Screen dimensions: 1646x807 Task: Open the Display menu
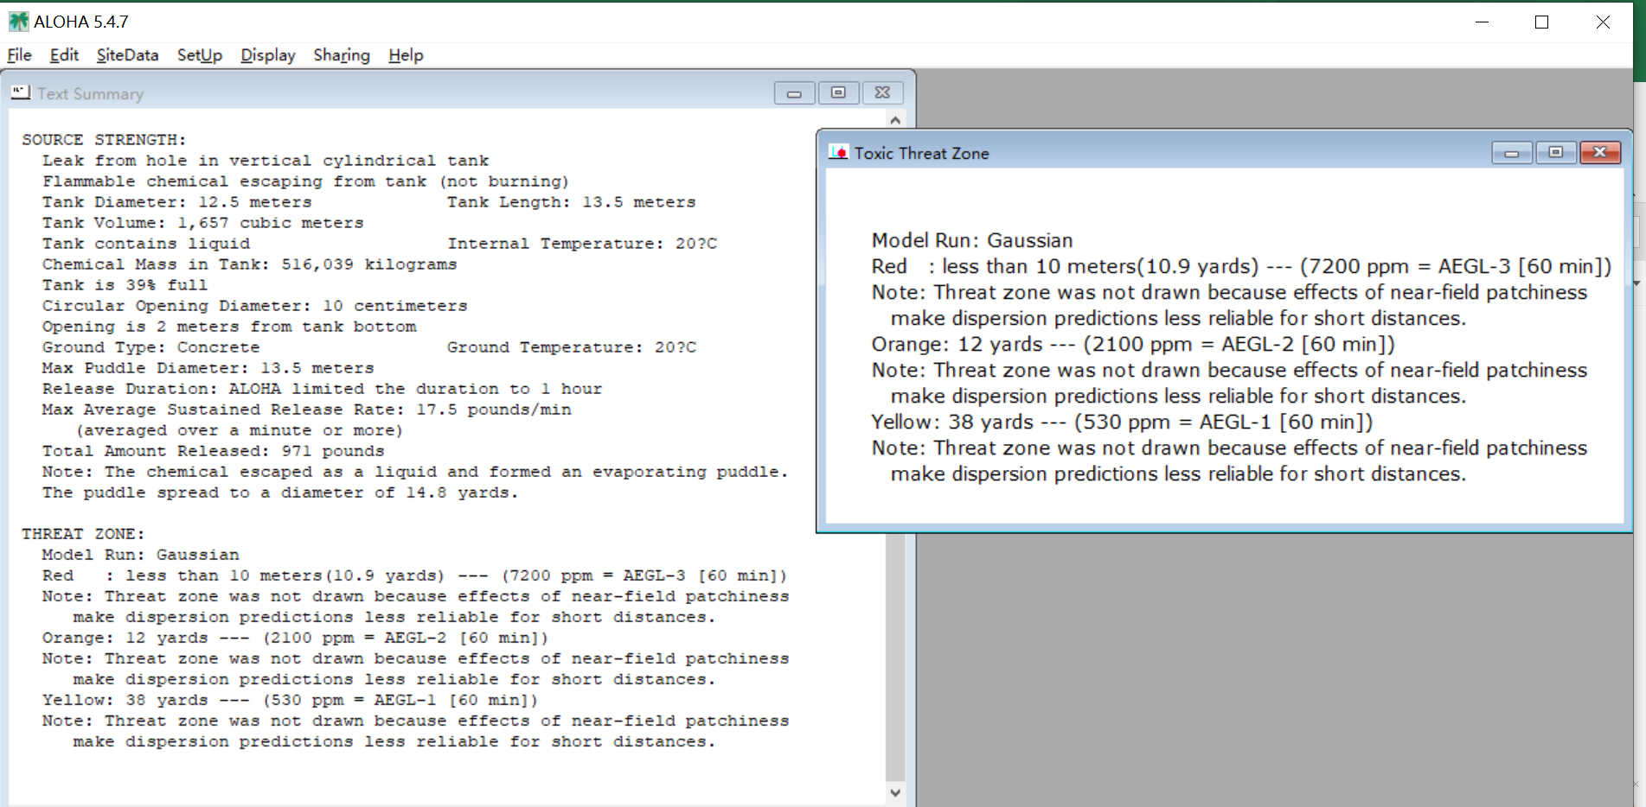267,55
